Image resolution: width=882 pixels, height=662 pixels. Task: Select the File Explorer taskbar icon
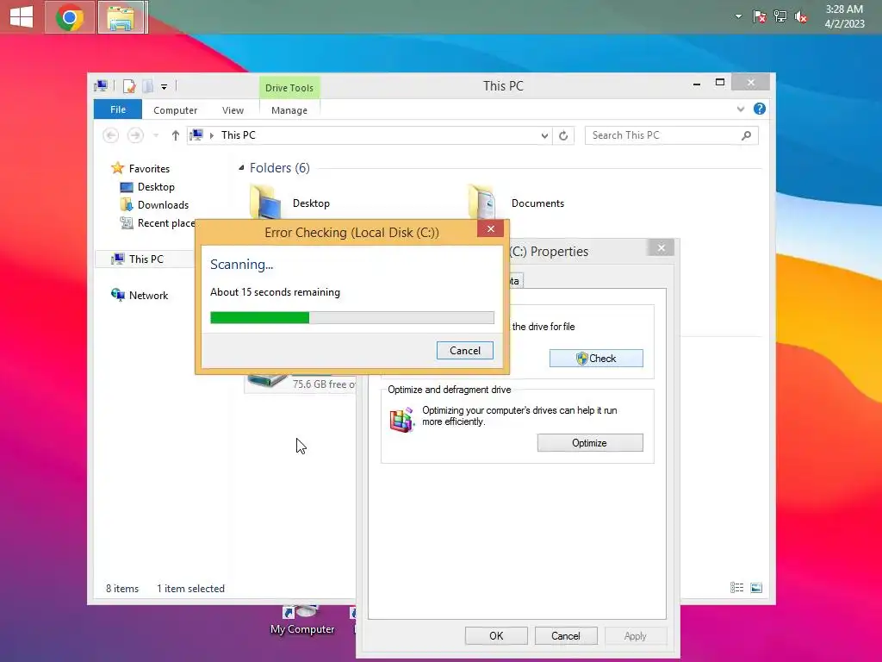click(x=122, y=17)
